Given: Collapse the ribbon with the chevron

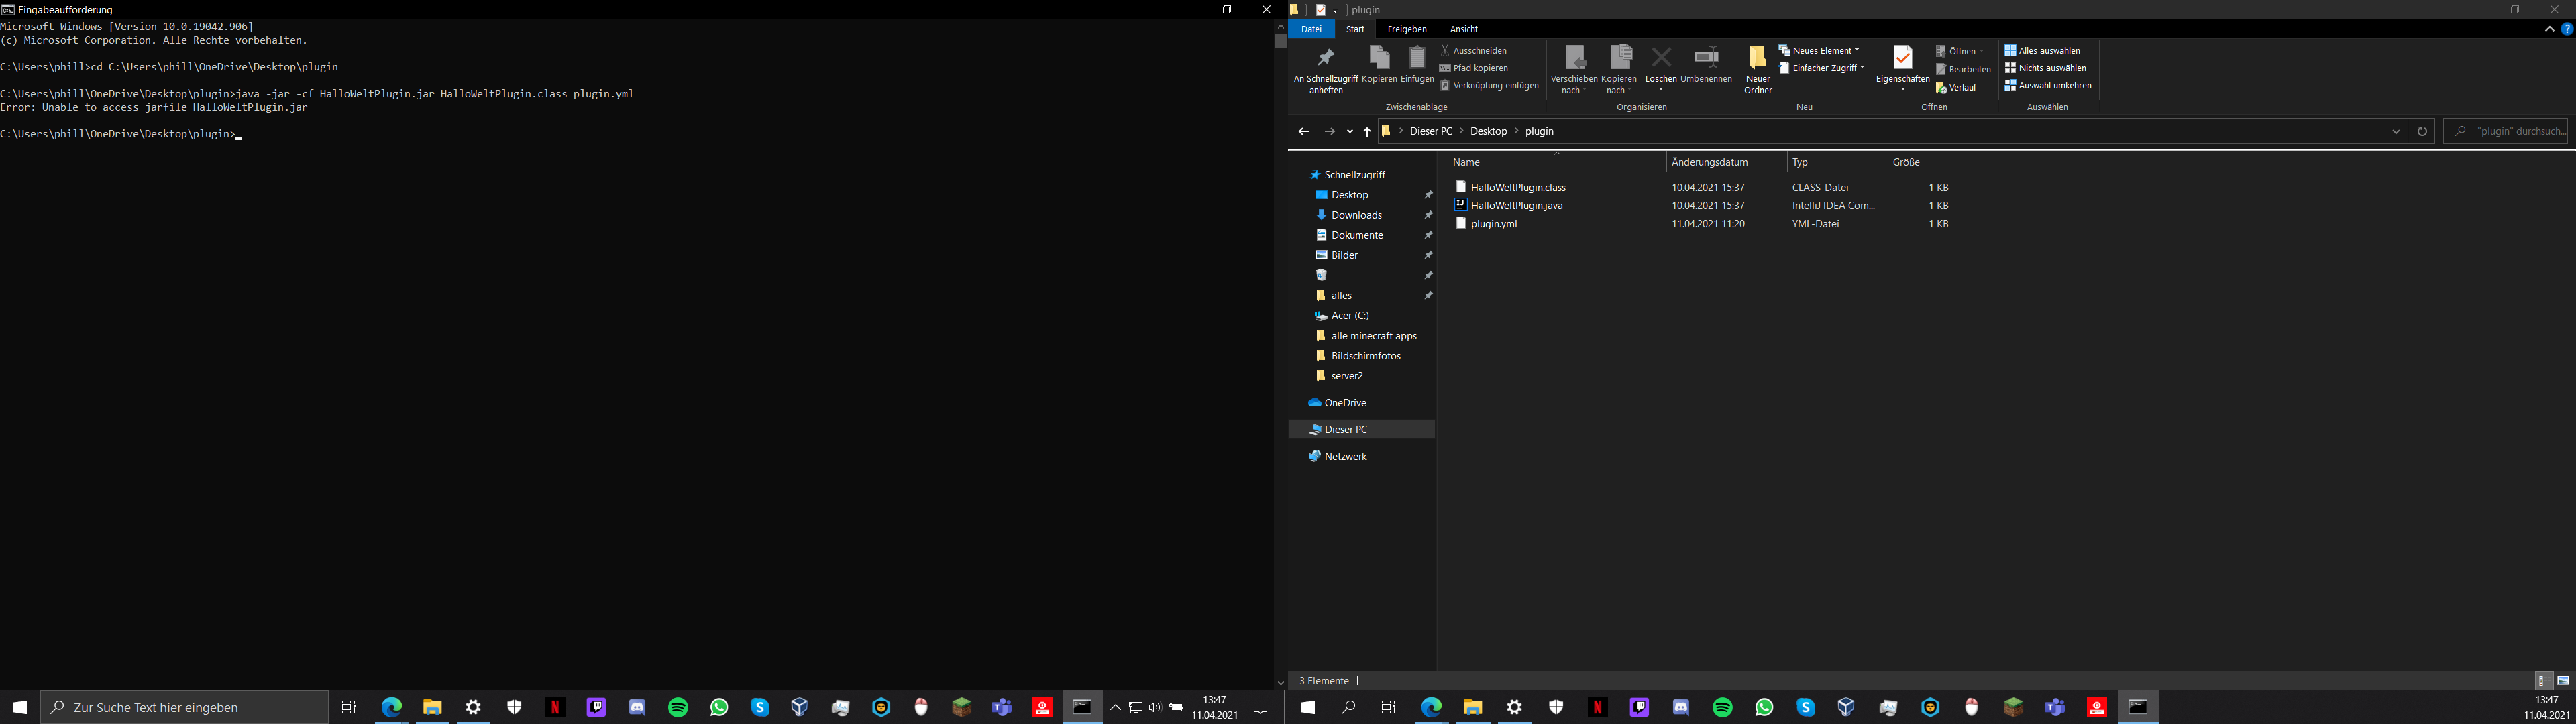Looking at the screenshot, I should (2549, 29).
